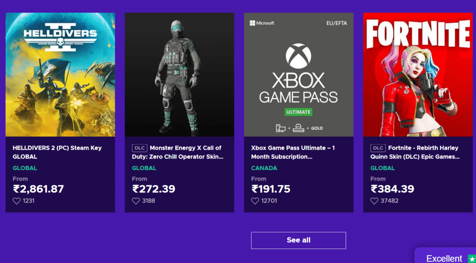The width and height of the screenshot is (476, 263).
Task: Like the Fortnite Harley Quinn skin
Action: pos(374,201)
